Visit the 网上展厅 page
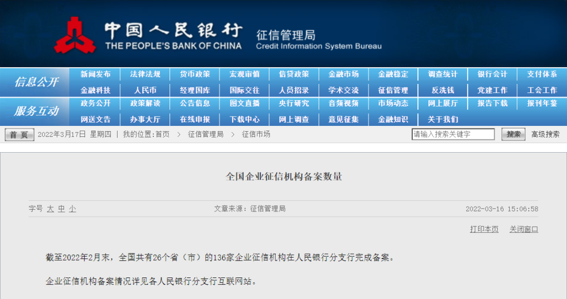 [443, 103]
